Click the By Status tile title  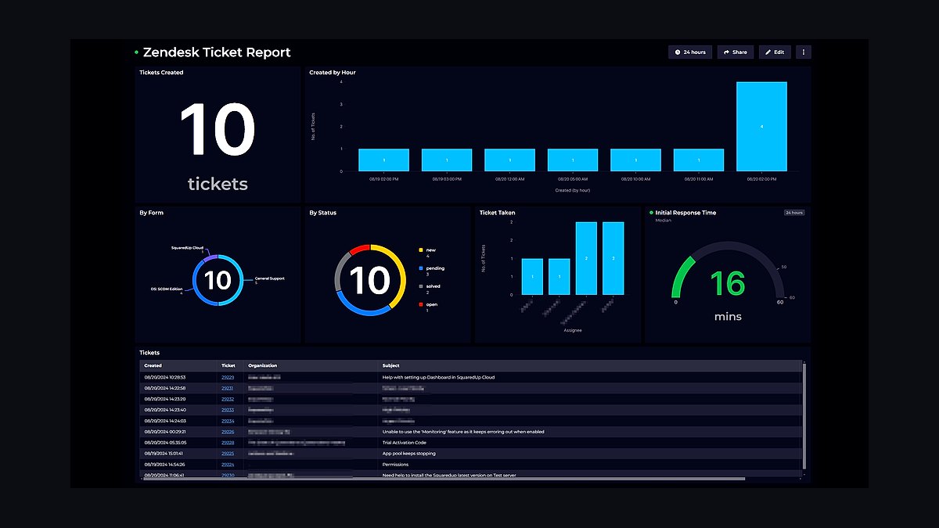323,213
